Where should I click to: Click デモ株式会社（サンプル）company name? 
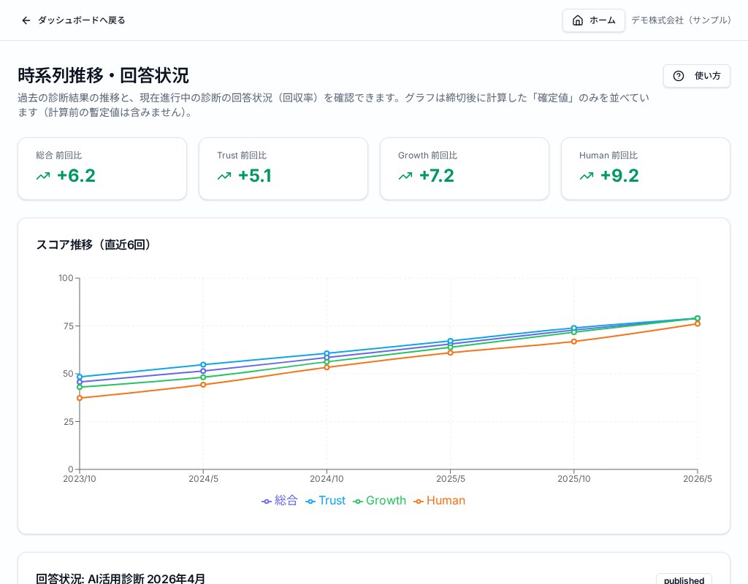tap(682, 20)
